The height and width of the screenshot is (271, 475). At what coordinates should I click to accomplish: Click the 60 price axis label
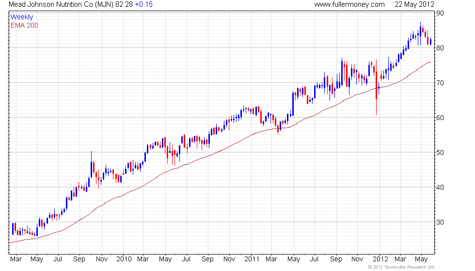click(440, 118)
